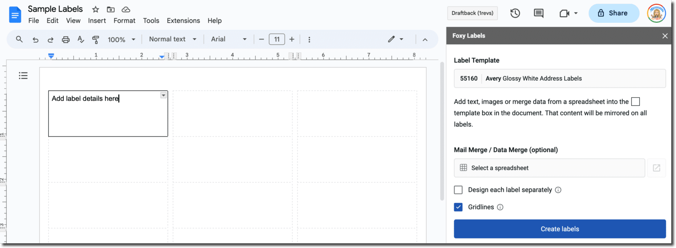Click the Mail Merge / Data Merge heading
Image resolution: width=676 pixels, height=248 pixels.
click(506, 150)
